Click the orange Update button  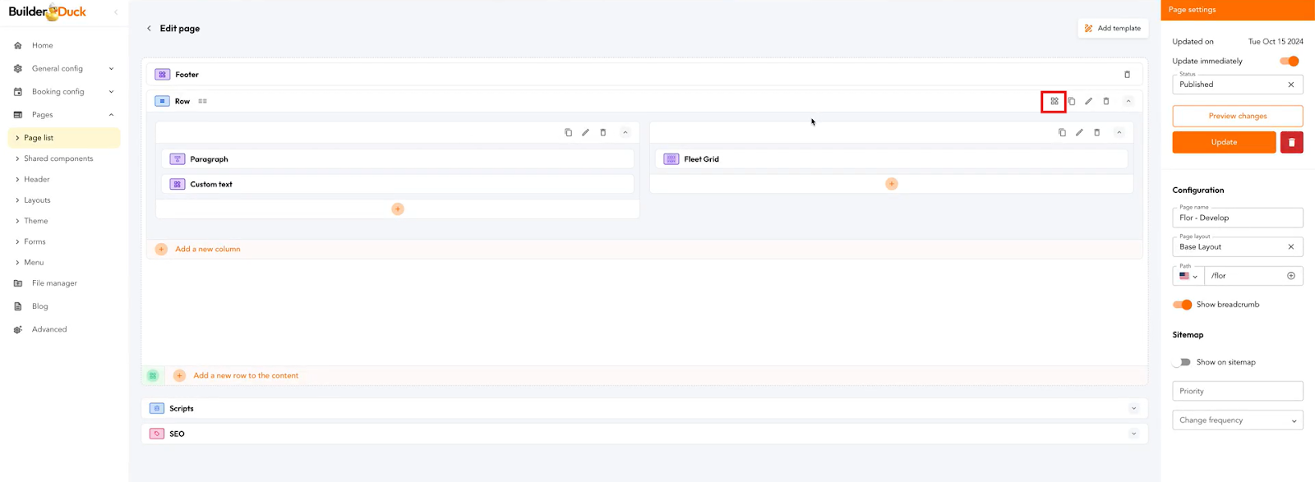pos(1224,142)
